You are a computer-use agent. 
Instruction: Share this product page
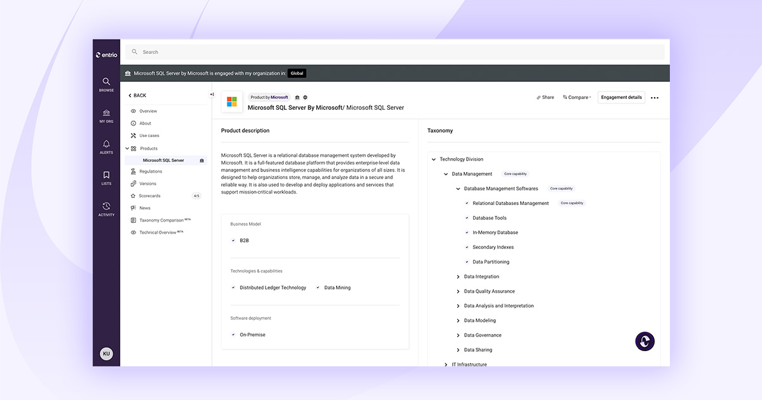[x=545, y=97]
